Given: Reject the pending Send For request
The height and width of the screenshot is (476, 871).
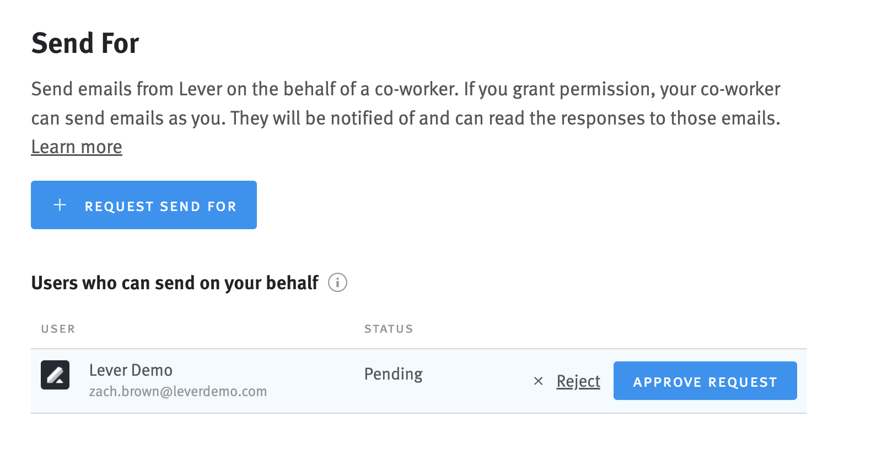Looking at the screenshot, I should coord(578,381).
